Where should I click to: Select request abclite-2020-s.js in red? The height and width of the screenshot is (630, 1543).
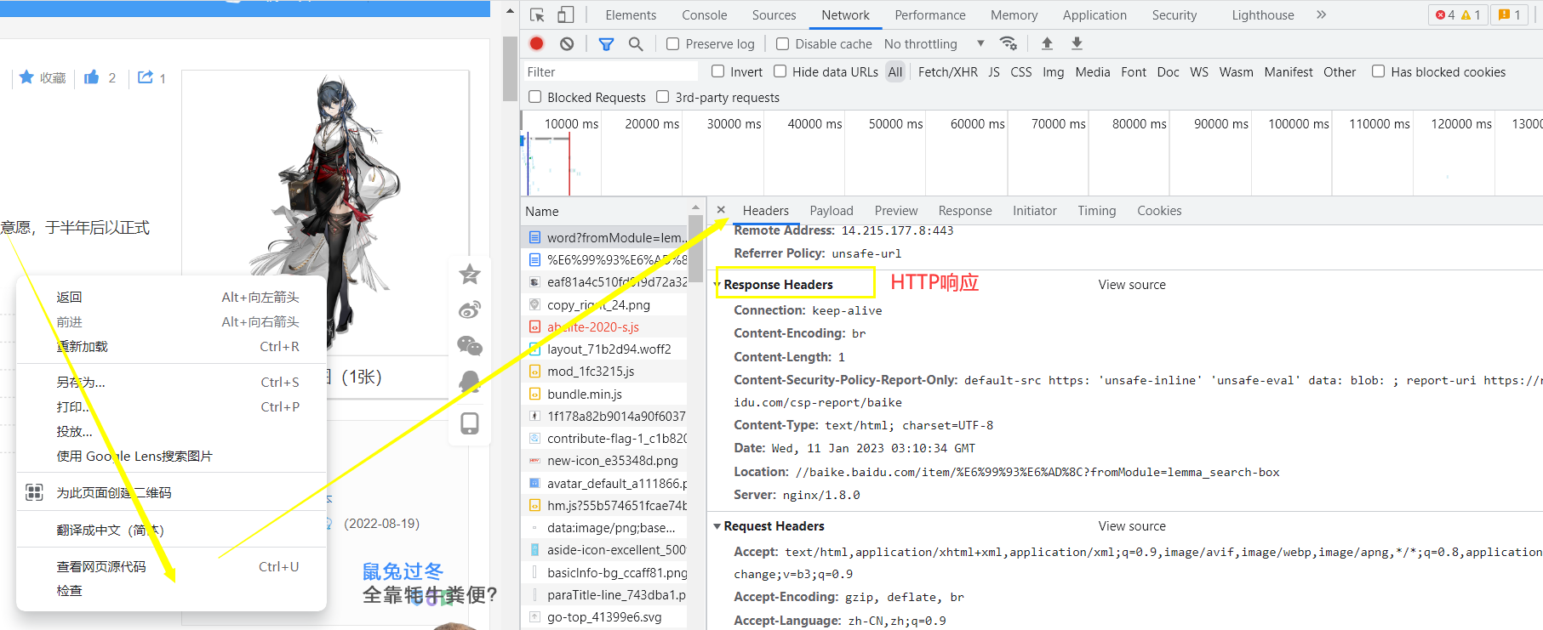[604, 326]
